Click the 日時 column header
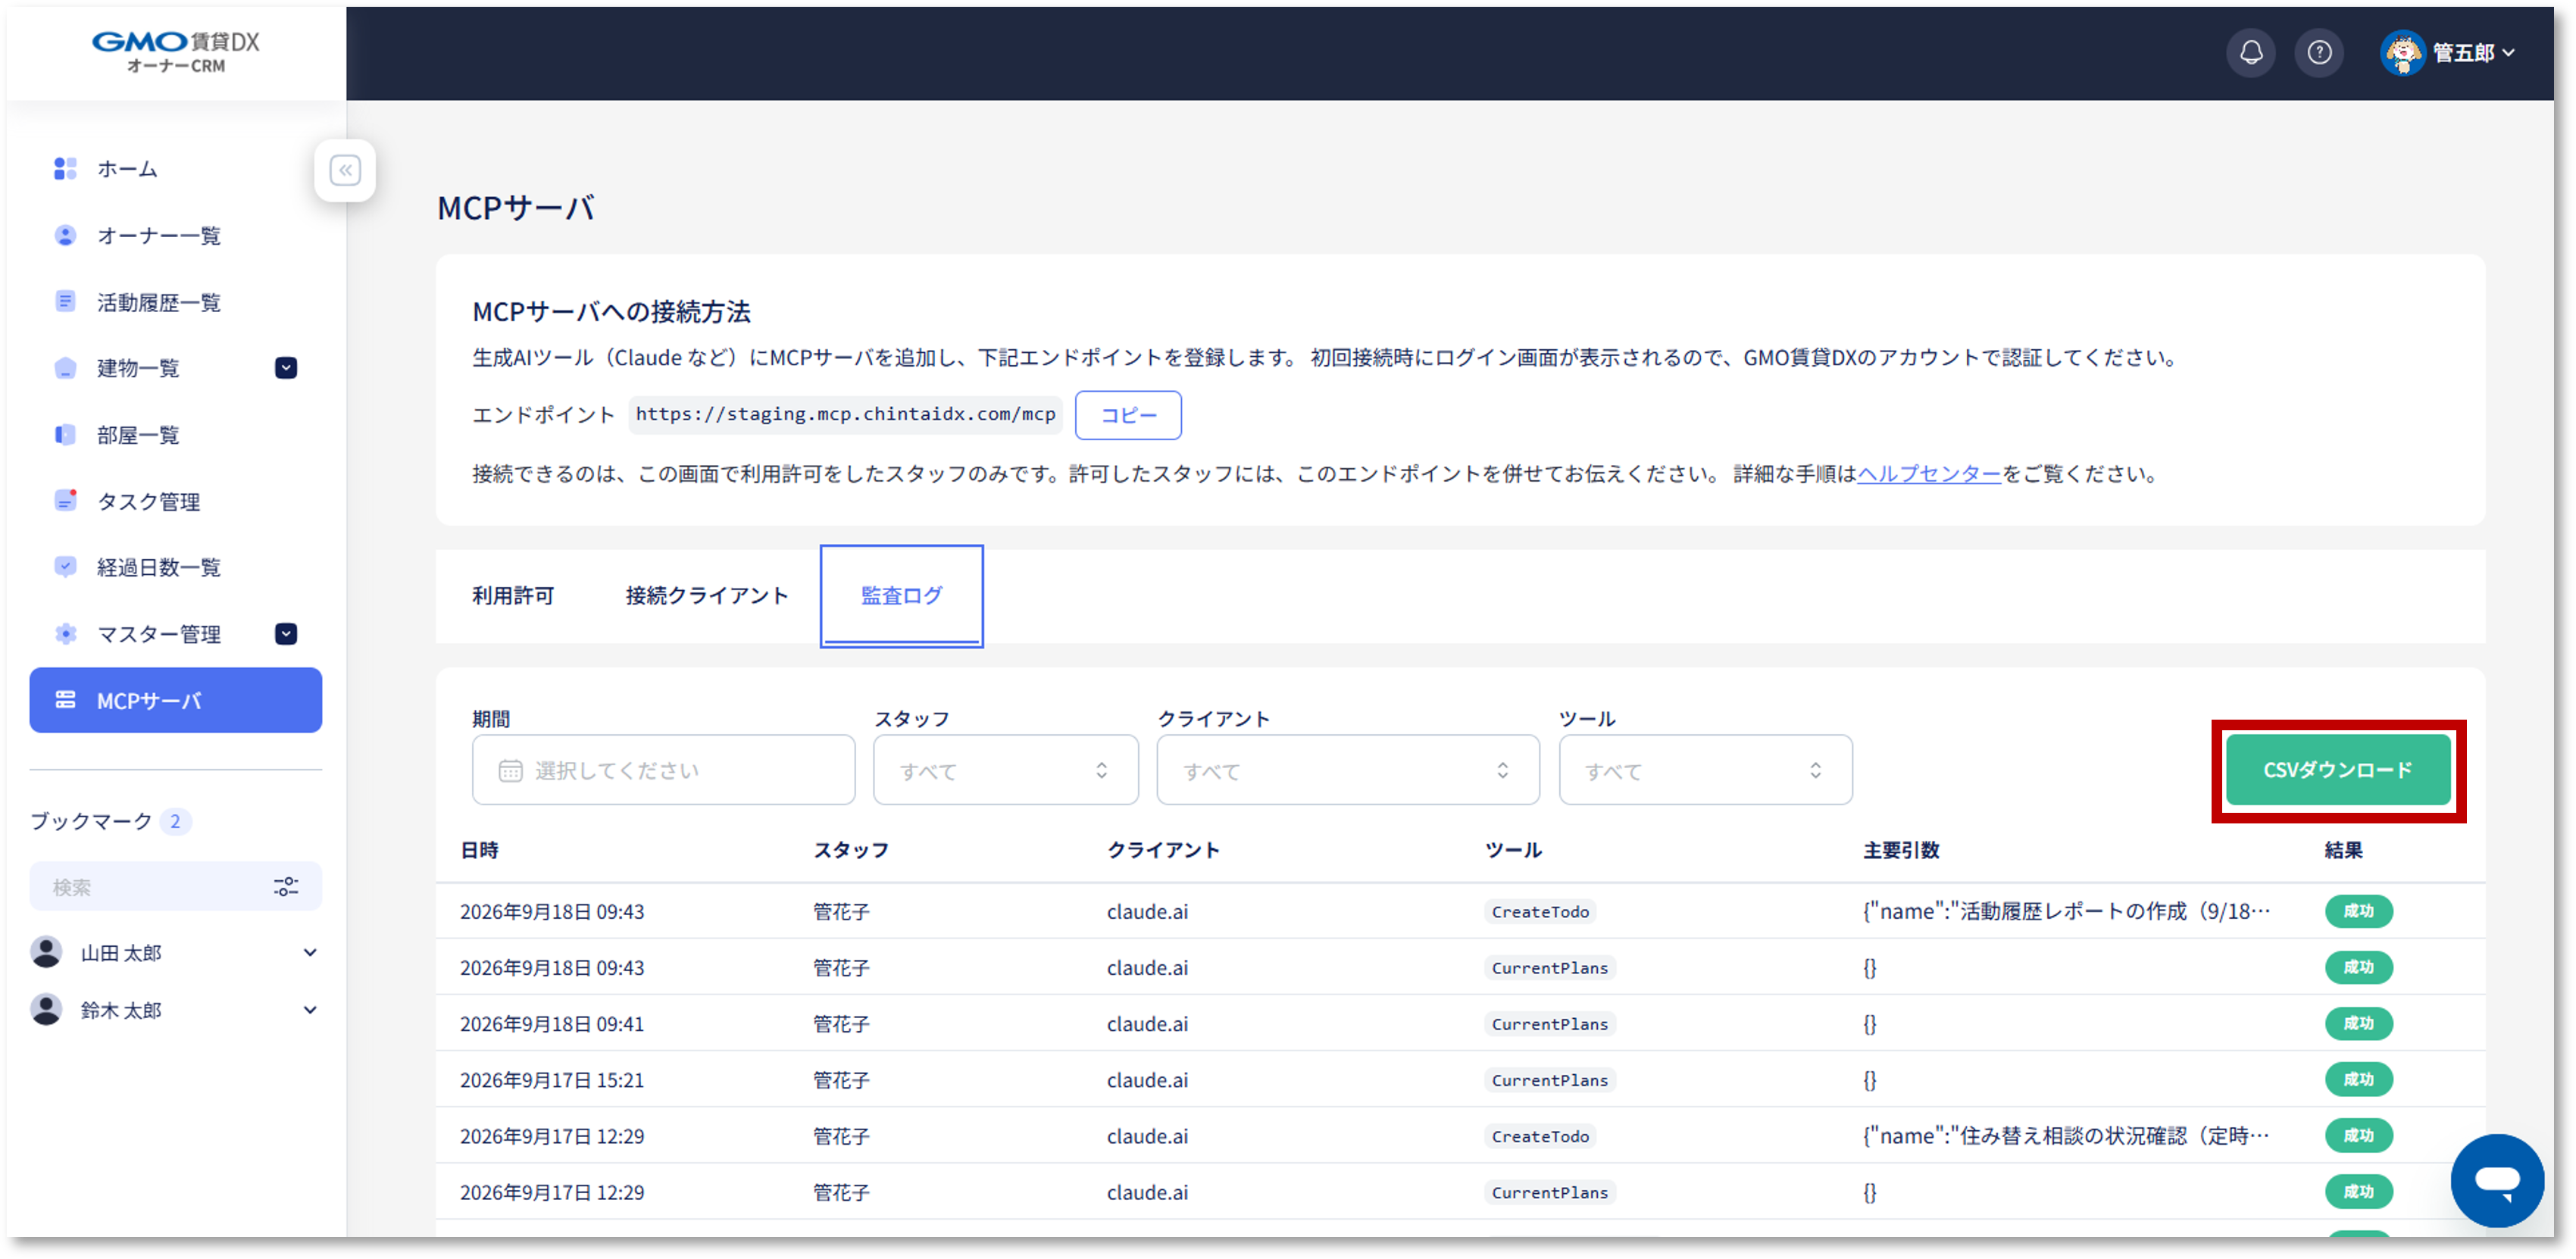2576x1259 pixels. coord(479,850)
